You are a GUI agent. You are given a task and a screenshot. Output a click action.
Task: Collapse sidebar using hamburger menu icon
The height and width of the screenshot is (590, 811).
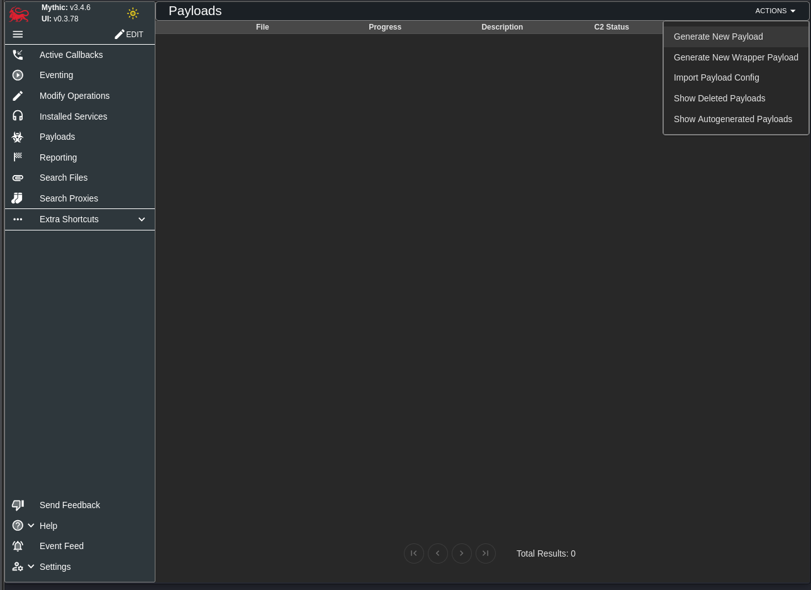click(x=18, y=35)
